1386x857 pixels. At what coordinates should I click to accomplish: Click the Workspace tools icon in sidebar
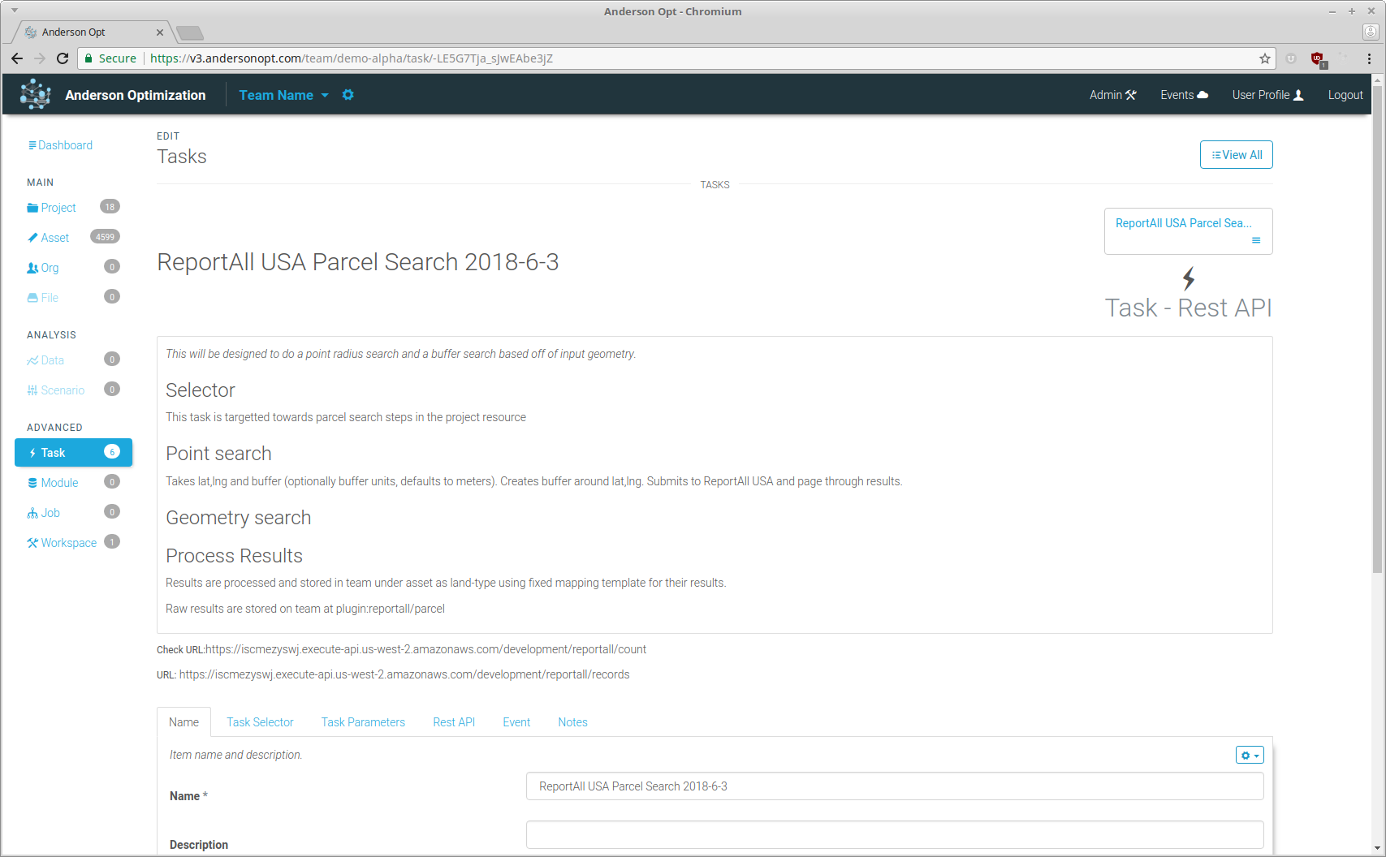(x=32, y=543)
